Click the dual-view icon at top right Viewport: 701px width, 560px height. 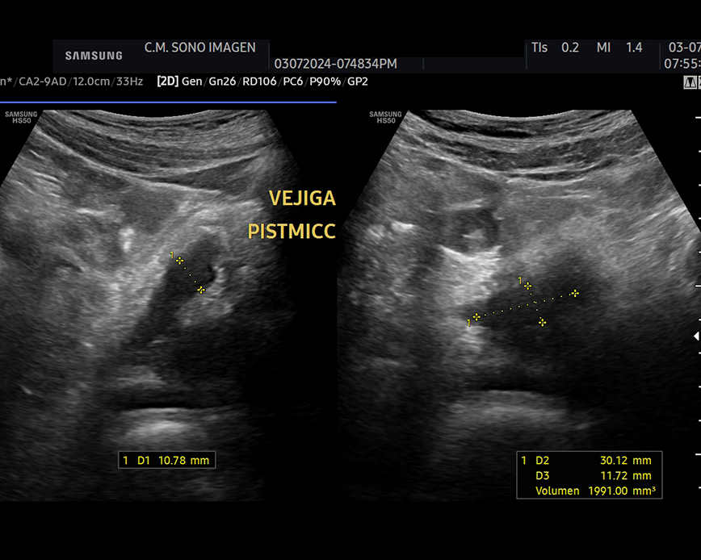(691, 81)
